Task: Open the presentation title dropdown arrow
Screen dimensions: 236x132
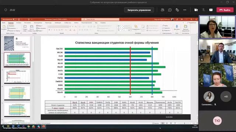Action: pyautogui.click(x=69, y=19)
